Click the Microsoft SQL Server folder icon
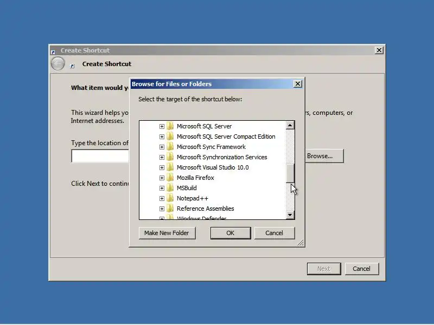 (170, 126)
